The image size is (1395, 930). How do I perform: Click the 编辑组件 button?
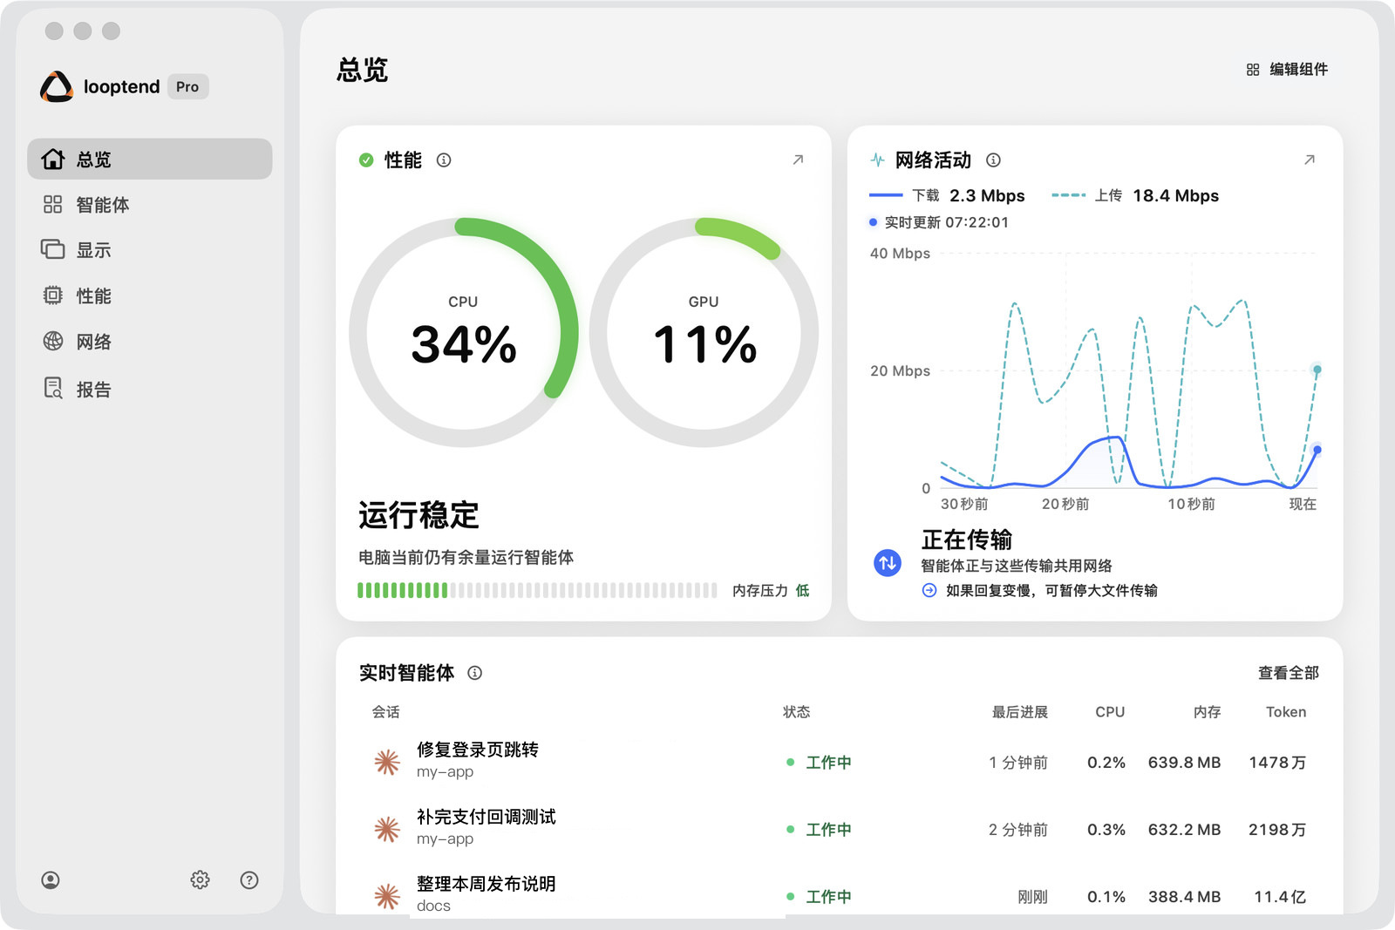tap(1287, 70)
